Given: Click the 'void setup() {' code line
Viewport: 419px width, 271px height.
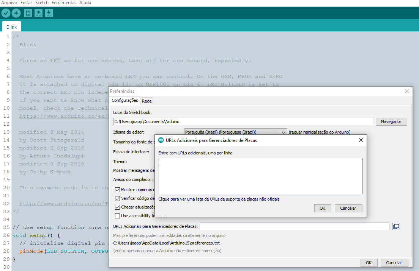Looking at the screenshot, I should pyautogui.click(x=36, y=235).
